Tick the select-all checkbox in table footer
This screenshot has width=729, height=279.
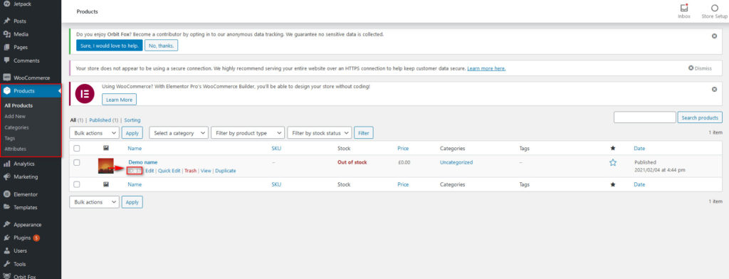point(77,184)
